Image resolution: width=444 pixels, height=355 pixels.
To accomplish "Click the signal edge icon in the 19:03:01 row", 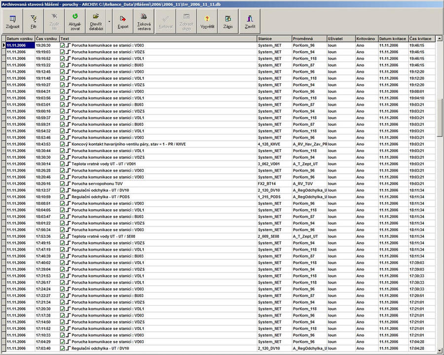I will (x=68, y=104).
